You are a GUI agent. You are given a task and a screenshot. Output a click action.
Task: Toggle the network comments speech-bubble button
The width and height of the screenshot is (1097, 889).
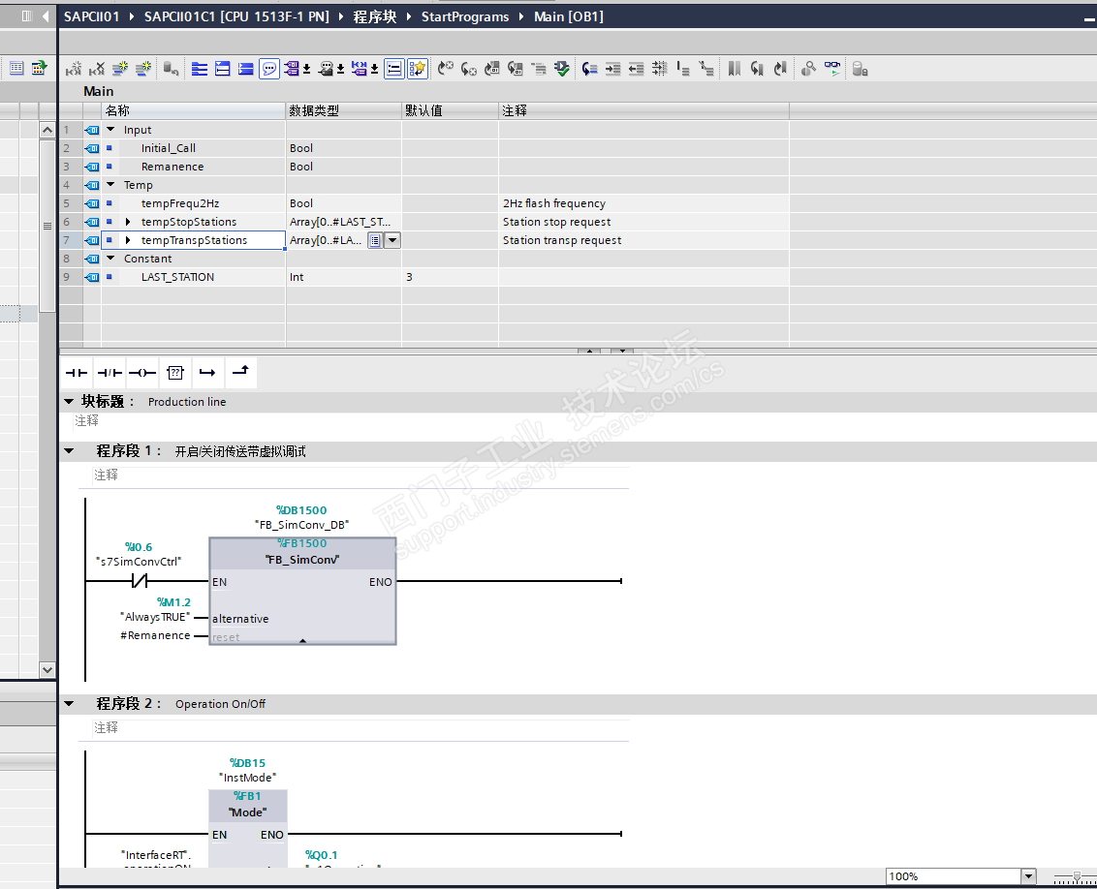click(x=269, y=69)
